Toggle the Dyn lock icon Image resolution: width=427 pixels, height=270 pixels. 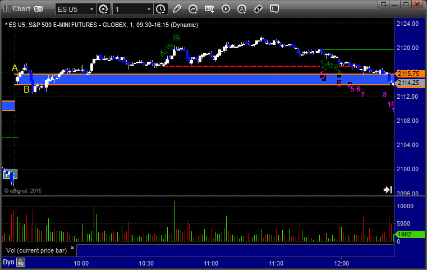[21, 262]
